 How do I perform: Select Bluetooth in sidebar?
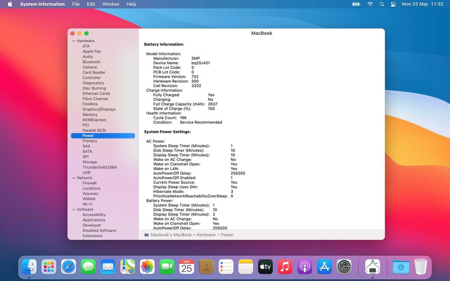pos(91,62)
